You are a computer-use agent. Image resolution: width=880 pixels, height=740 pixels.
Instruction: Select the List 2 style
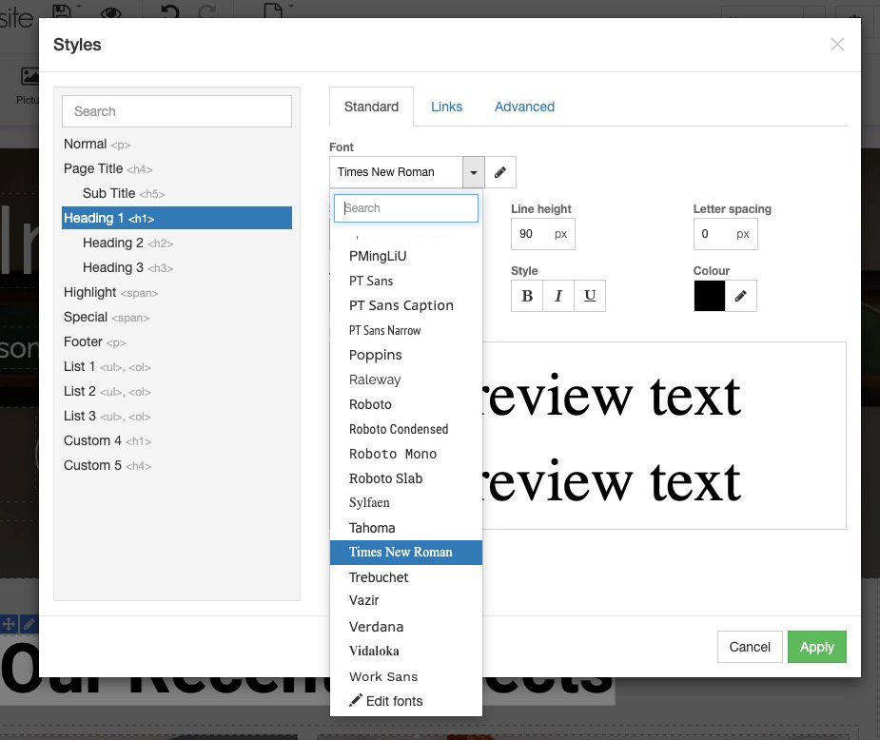[x=177, y=391]
